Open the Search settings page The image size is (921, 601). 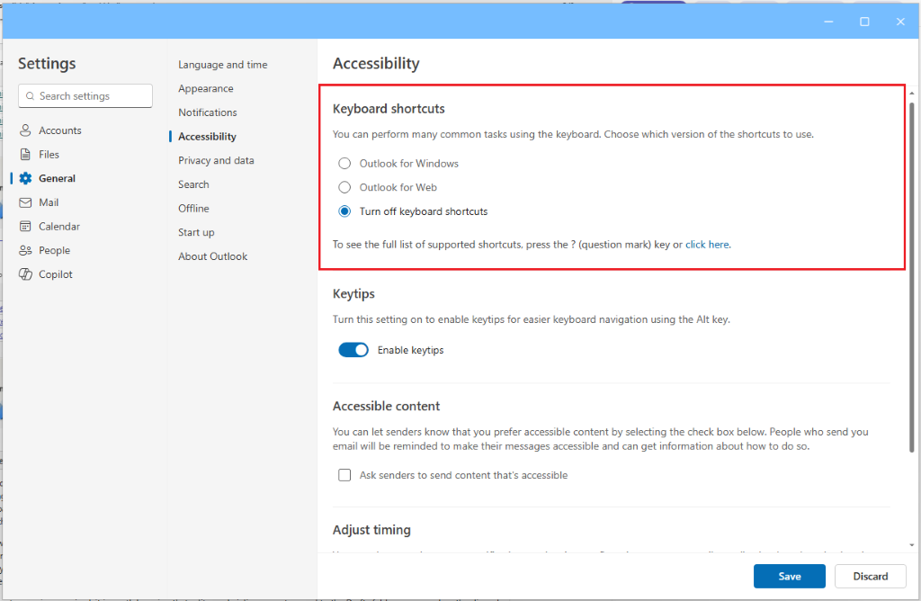point(193,184)
